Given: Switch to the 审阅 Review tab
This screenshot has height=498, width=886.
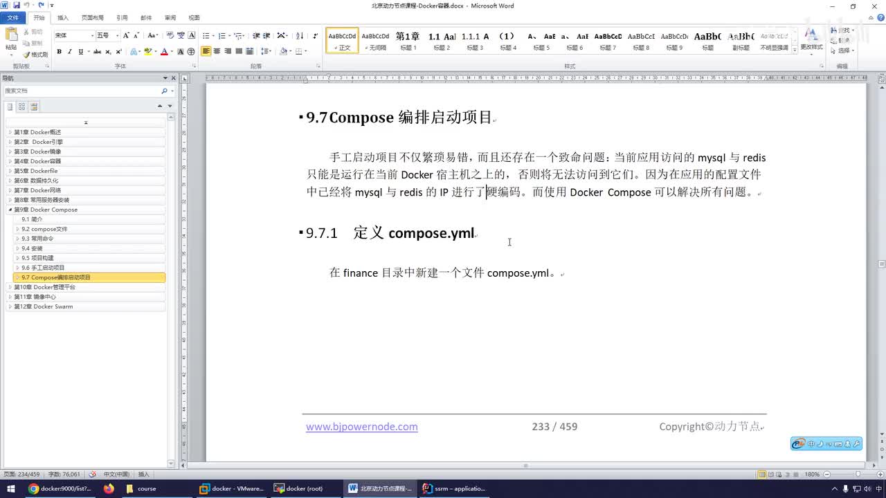Looking at the screenshot, I should 170,18.
